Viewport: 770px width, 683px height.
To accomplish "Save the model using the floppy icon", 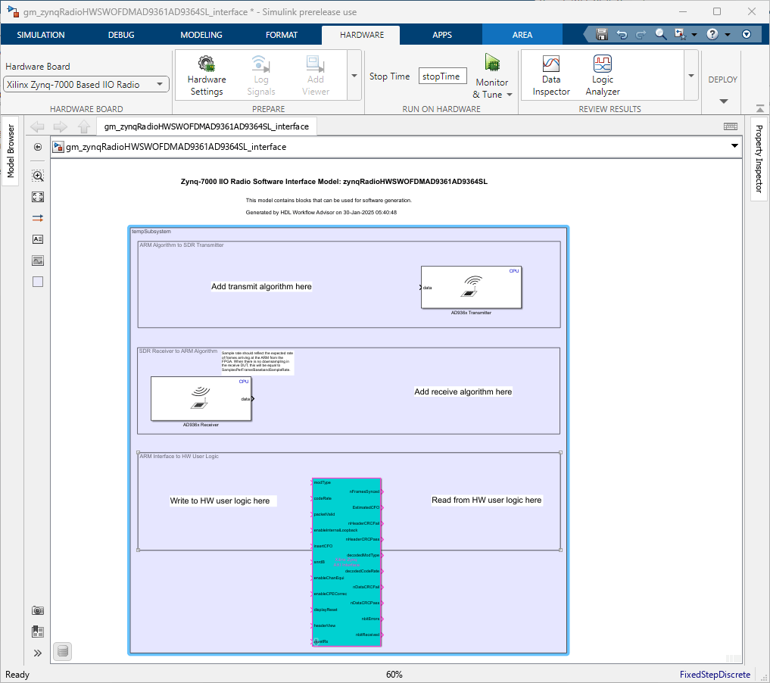I will coord(602,35).
